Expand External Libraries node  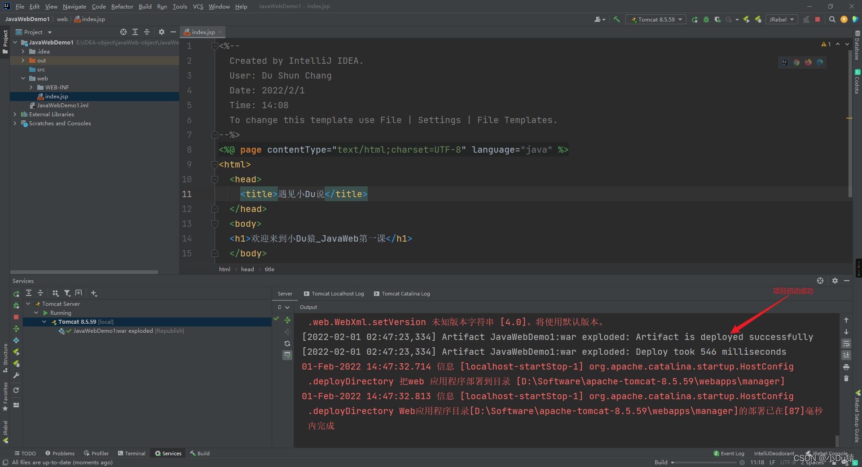(15, 114)
